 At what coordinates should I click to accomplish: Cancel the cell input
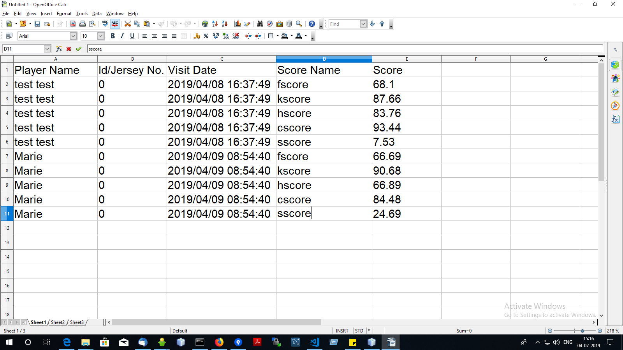tap(69, 49)
